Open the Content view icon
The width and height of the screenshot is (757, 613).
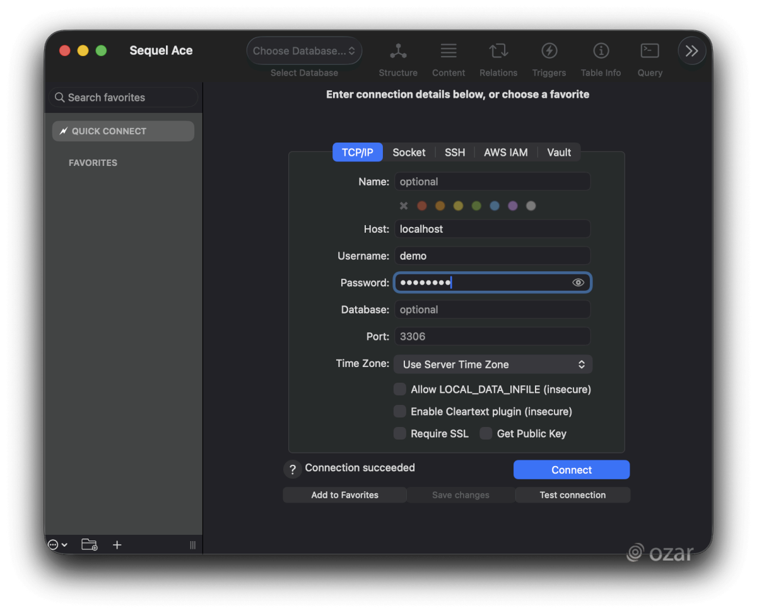(x=449, y=51)
